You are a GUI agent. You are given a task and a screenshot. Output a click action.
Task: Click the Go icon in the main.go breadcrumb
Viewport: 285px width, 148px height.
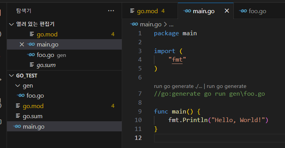134,24
